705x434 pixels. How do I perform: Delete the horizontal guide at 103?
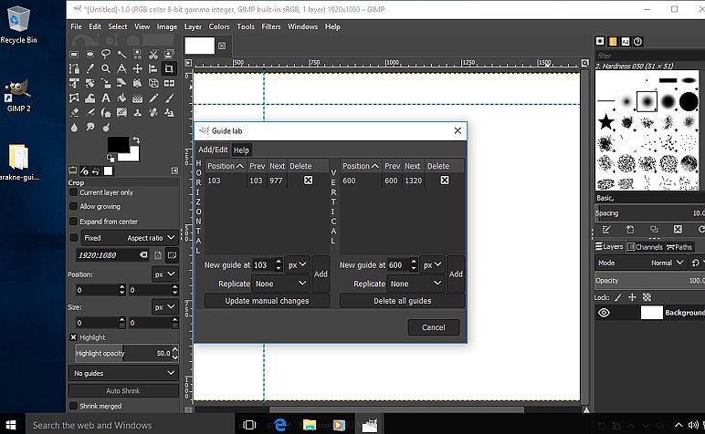[x=308, y=180]
